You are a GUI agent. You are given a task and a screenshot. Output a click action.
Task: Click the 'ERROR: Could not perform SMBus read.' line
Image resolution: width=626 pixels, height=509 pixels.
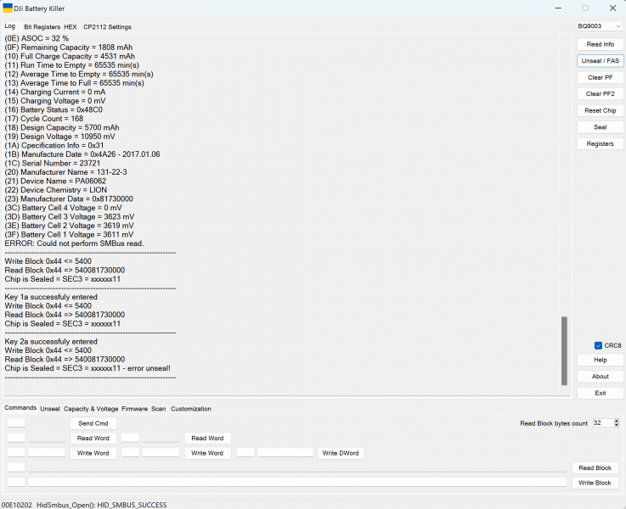pyautogui.click(x=74, y=243)
